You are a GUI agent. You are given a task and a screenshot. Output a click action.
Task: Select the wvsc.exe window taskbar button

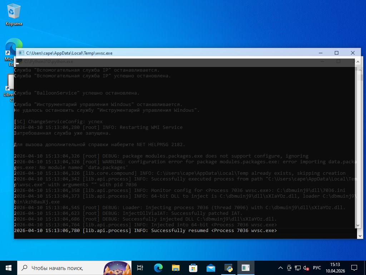click(246, 268)
